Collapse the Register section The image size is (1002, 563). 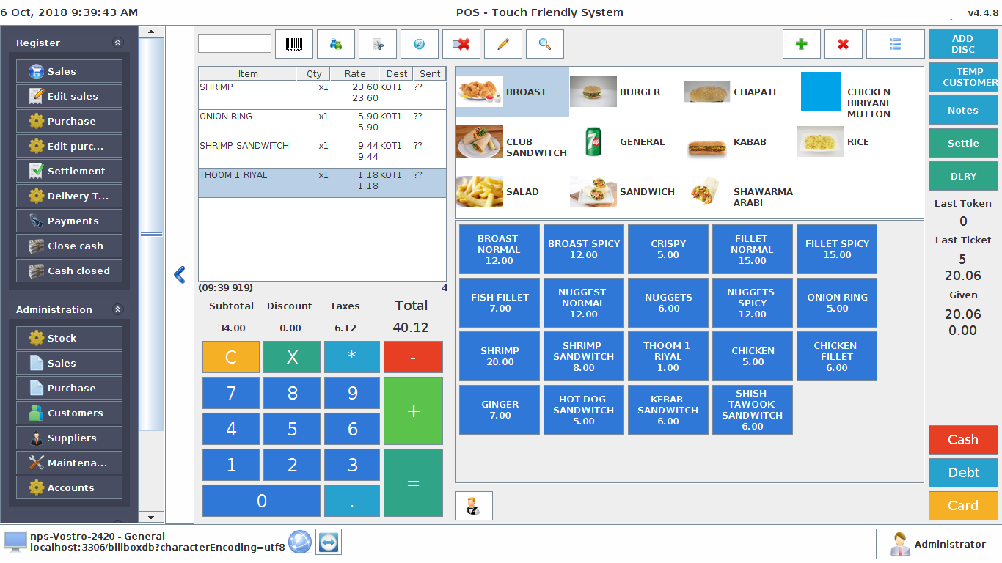(x=118, y=43)
